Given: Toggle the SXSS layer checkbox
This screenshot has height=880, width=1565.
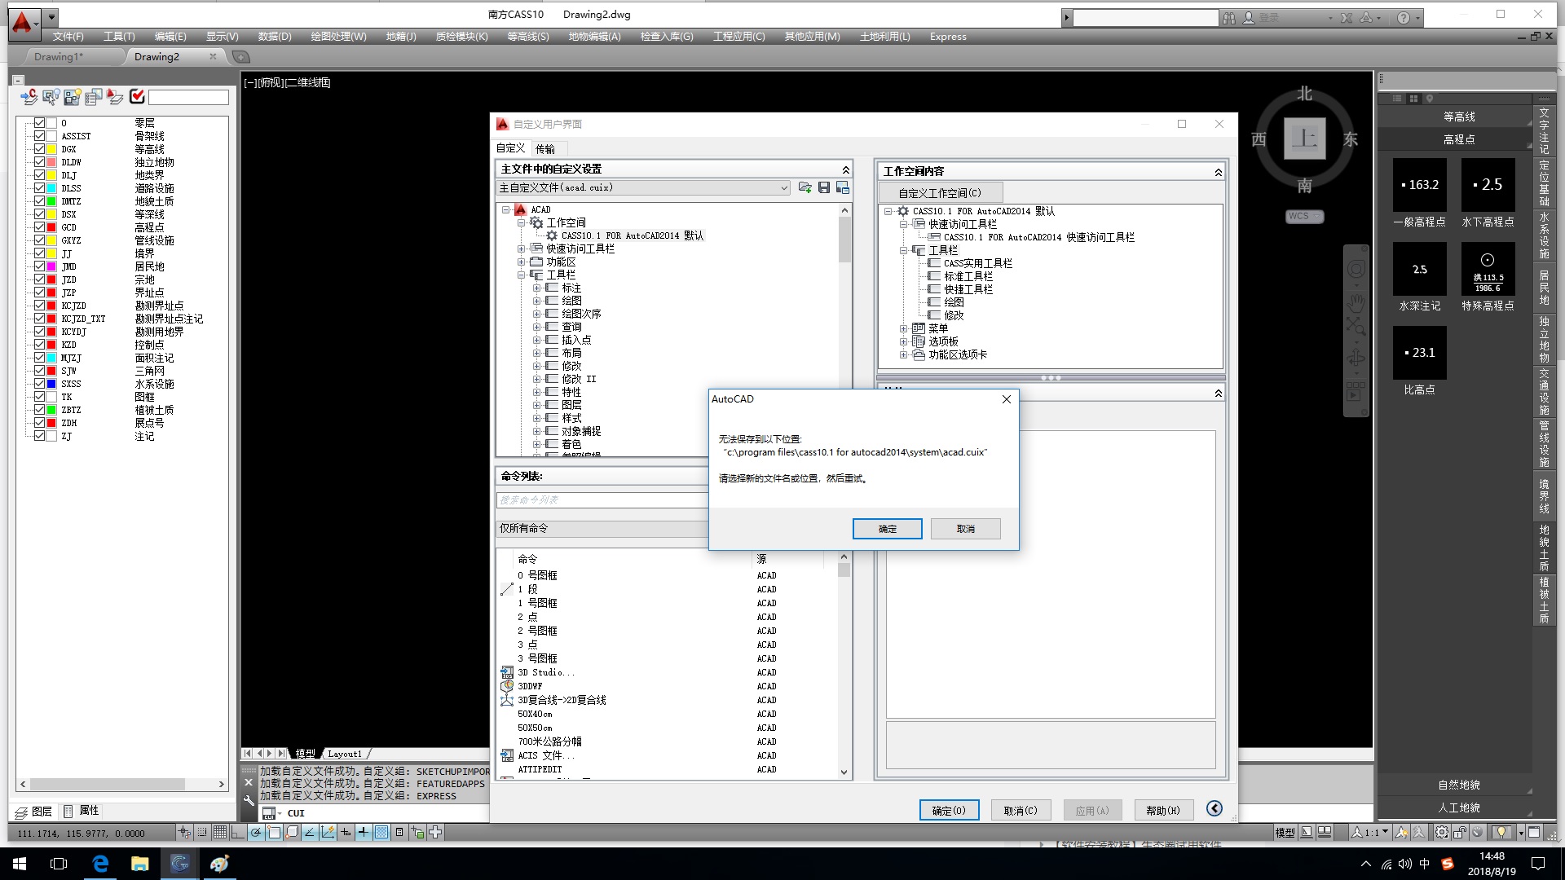Looking at the screenshot, I should pyautogui.click(x=39, y=384).
